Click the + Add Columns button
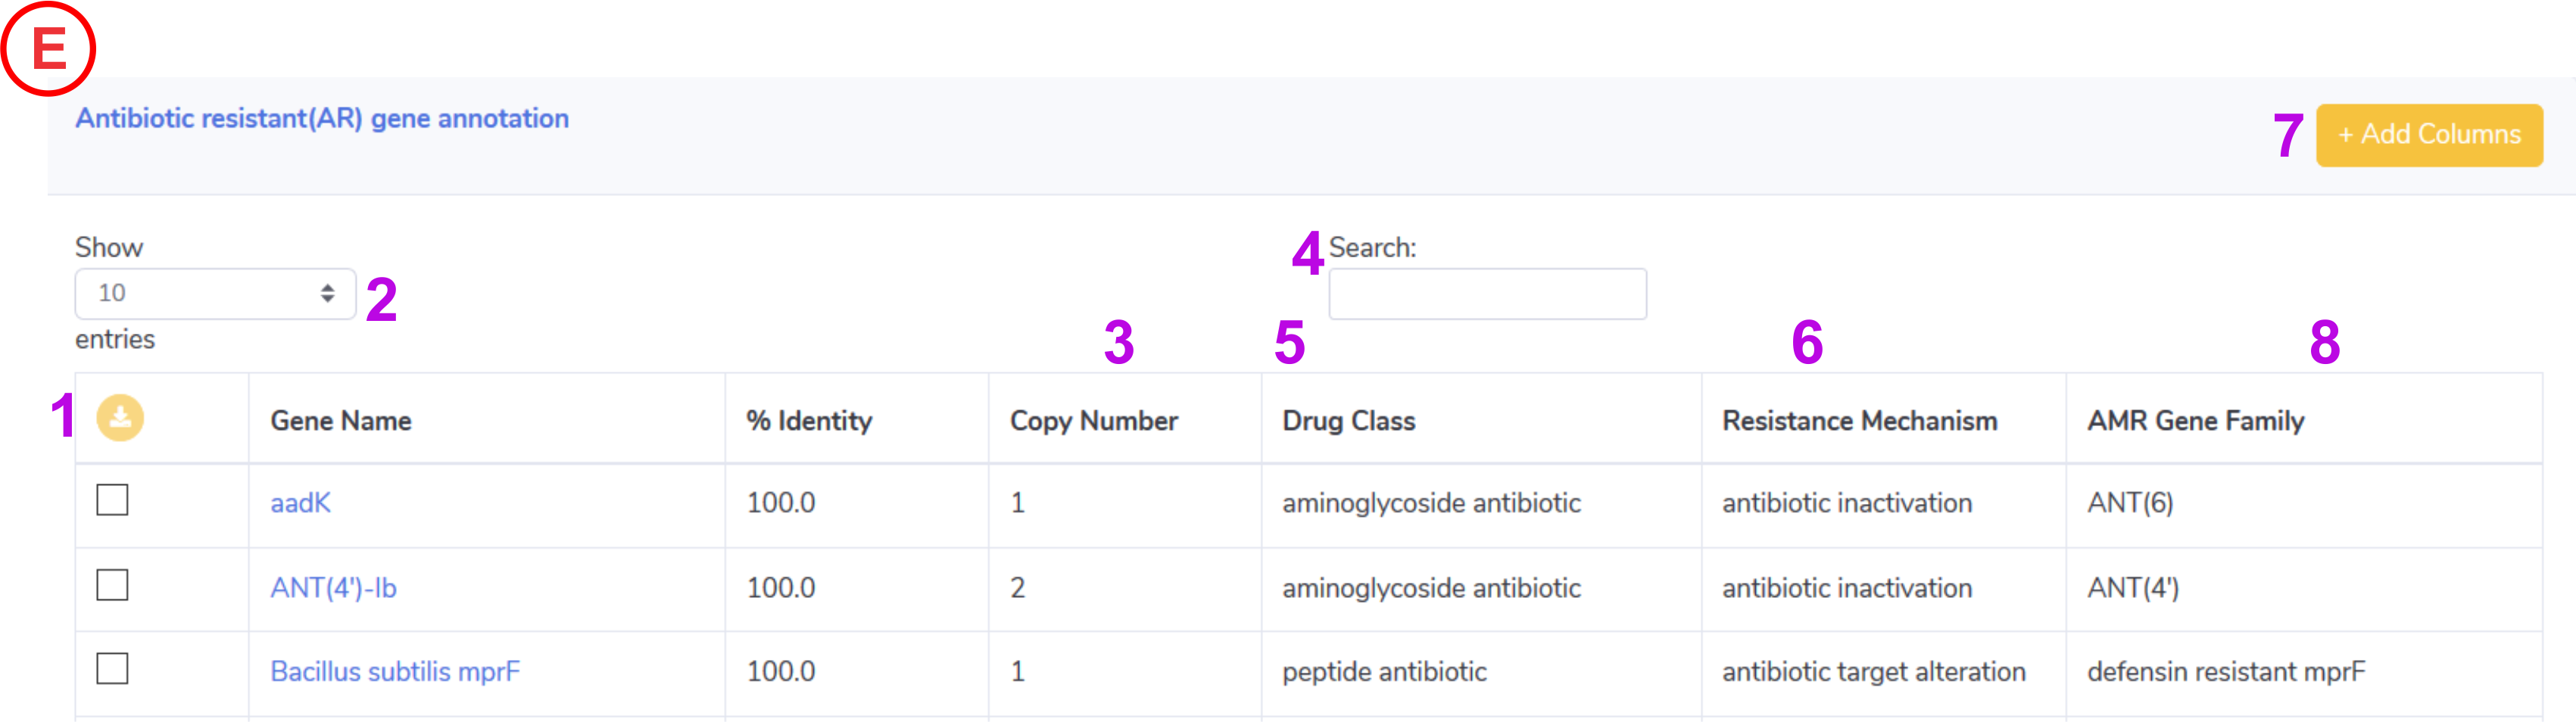2576x722 pixels. coord(2429,135)
